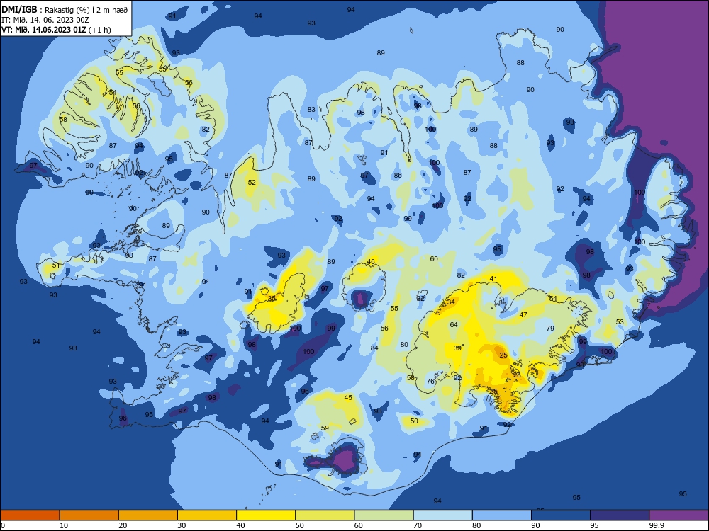Click the map value '86'
This screenshot has height=531, width=709.
tap(398, 175)
